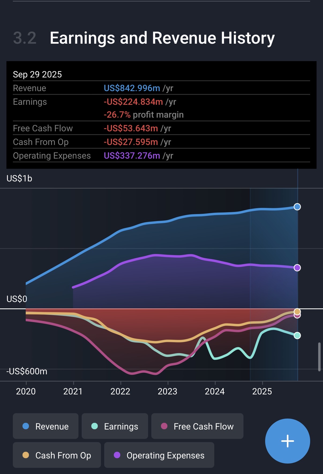Click the Earnings and Revenue History heading
The height and width of the screenshot is (474, 323).
(x=162, y=38)
